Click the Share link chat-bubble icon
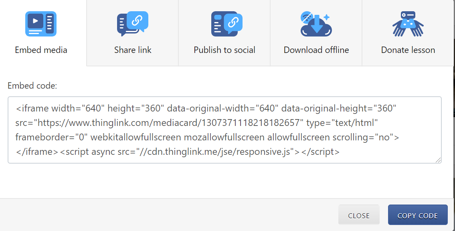Viewport: 455px width, 231px height. click(133, 24)
